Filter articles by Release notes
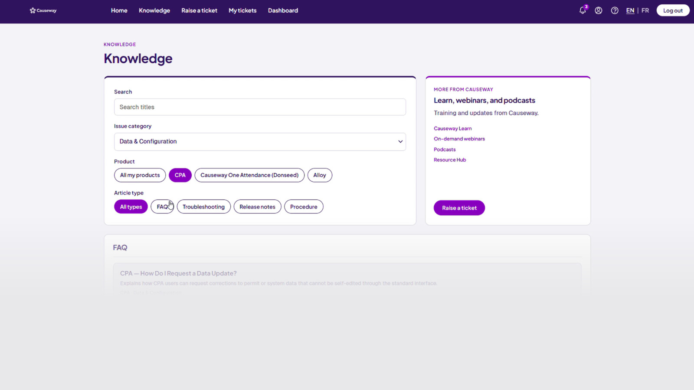Image resolution: width=694 pixels, height=390 pixels. 257,207
